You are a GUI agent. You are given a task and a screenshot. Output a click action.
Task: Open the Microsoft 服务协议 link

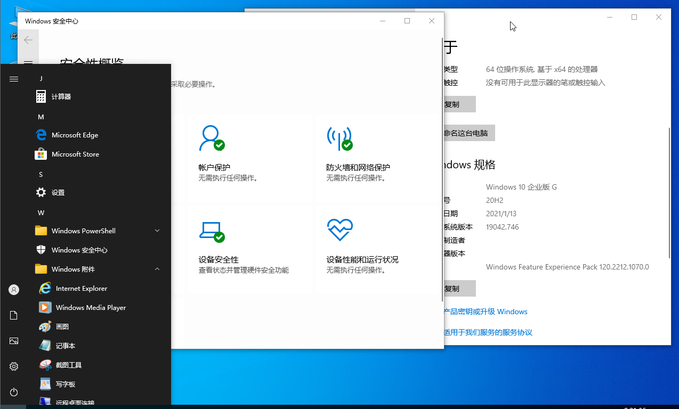[488, 332]
